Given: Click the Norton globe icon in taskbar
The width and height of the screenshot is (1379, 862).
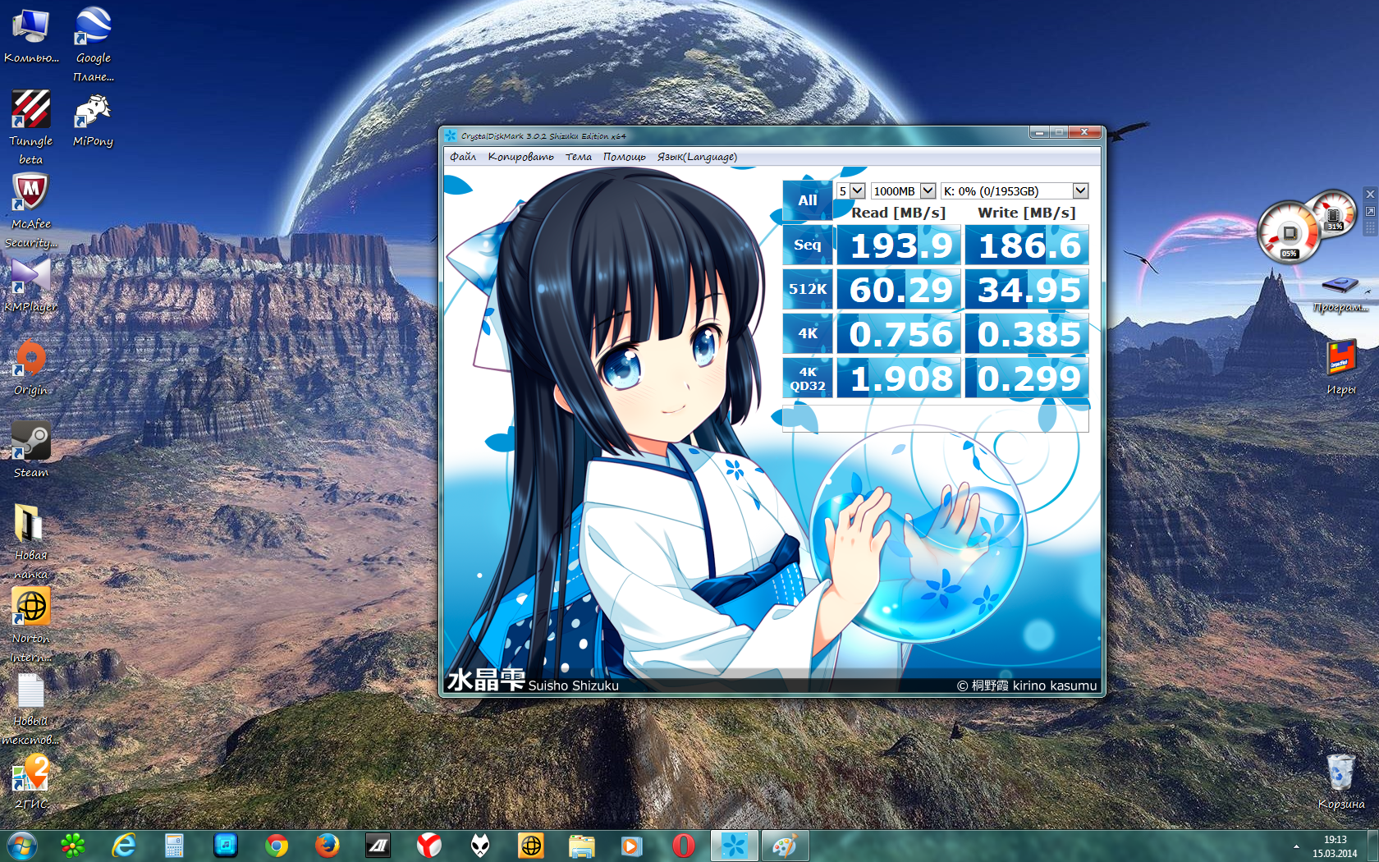Looking at the screenshot, I should coord(531,845).
